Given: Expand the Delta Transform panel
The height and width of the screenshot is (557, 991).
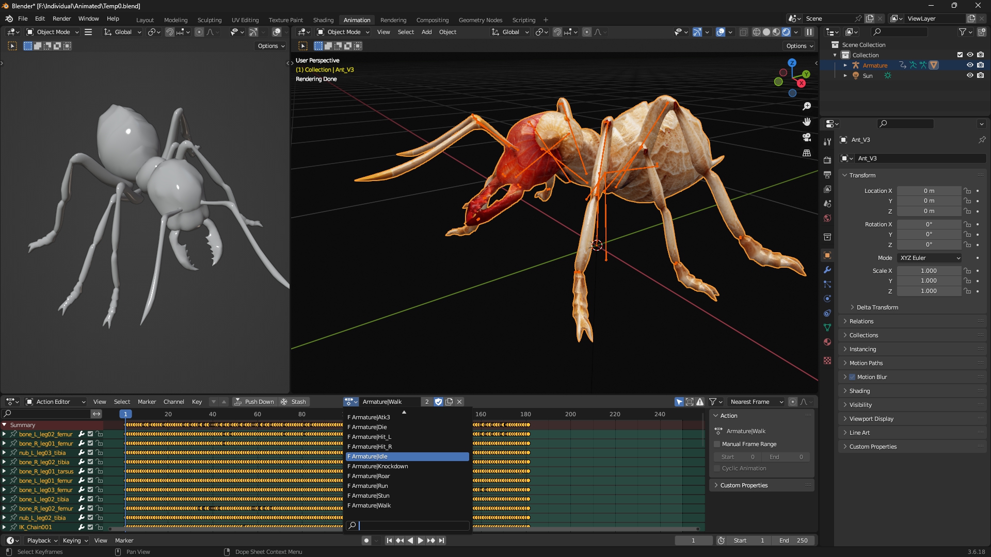Looking at the screenshot, I should pos(877,307).
